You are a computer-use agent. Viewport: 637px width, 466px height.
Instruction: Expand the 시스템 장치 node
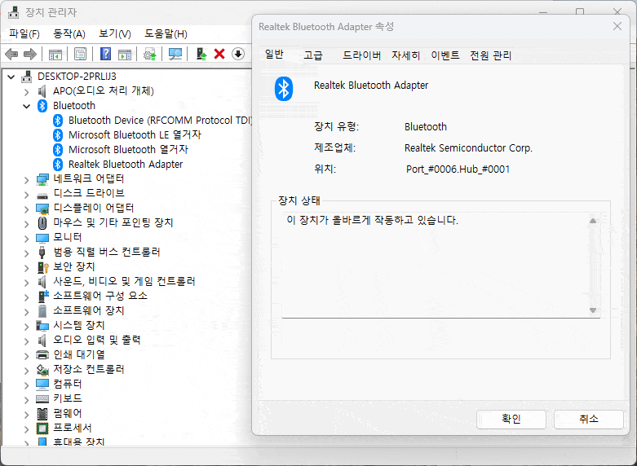27,327
